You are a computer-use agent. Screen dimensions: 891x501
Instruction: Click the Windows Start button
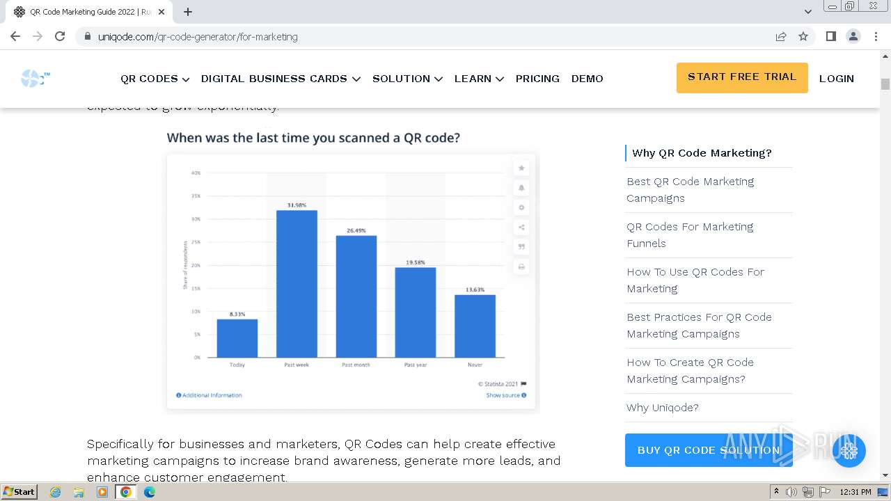coord(19,492)
